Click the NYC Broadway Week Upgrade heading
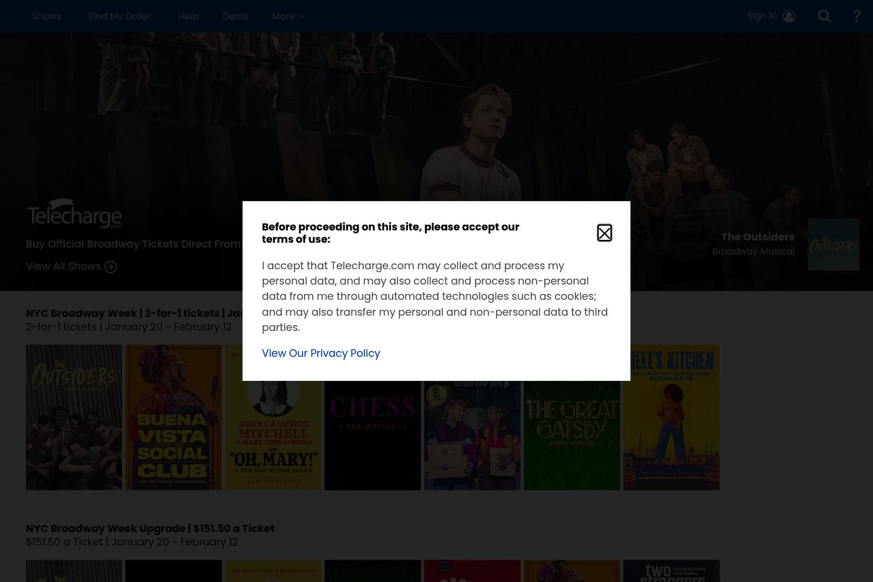873x582 pixels. coord(150,528)
